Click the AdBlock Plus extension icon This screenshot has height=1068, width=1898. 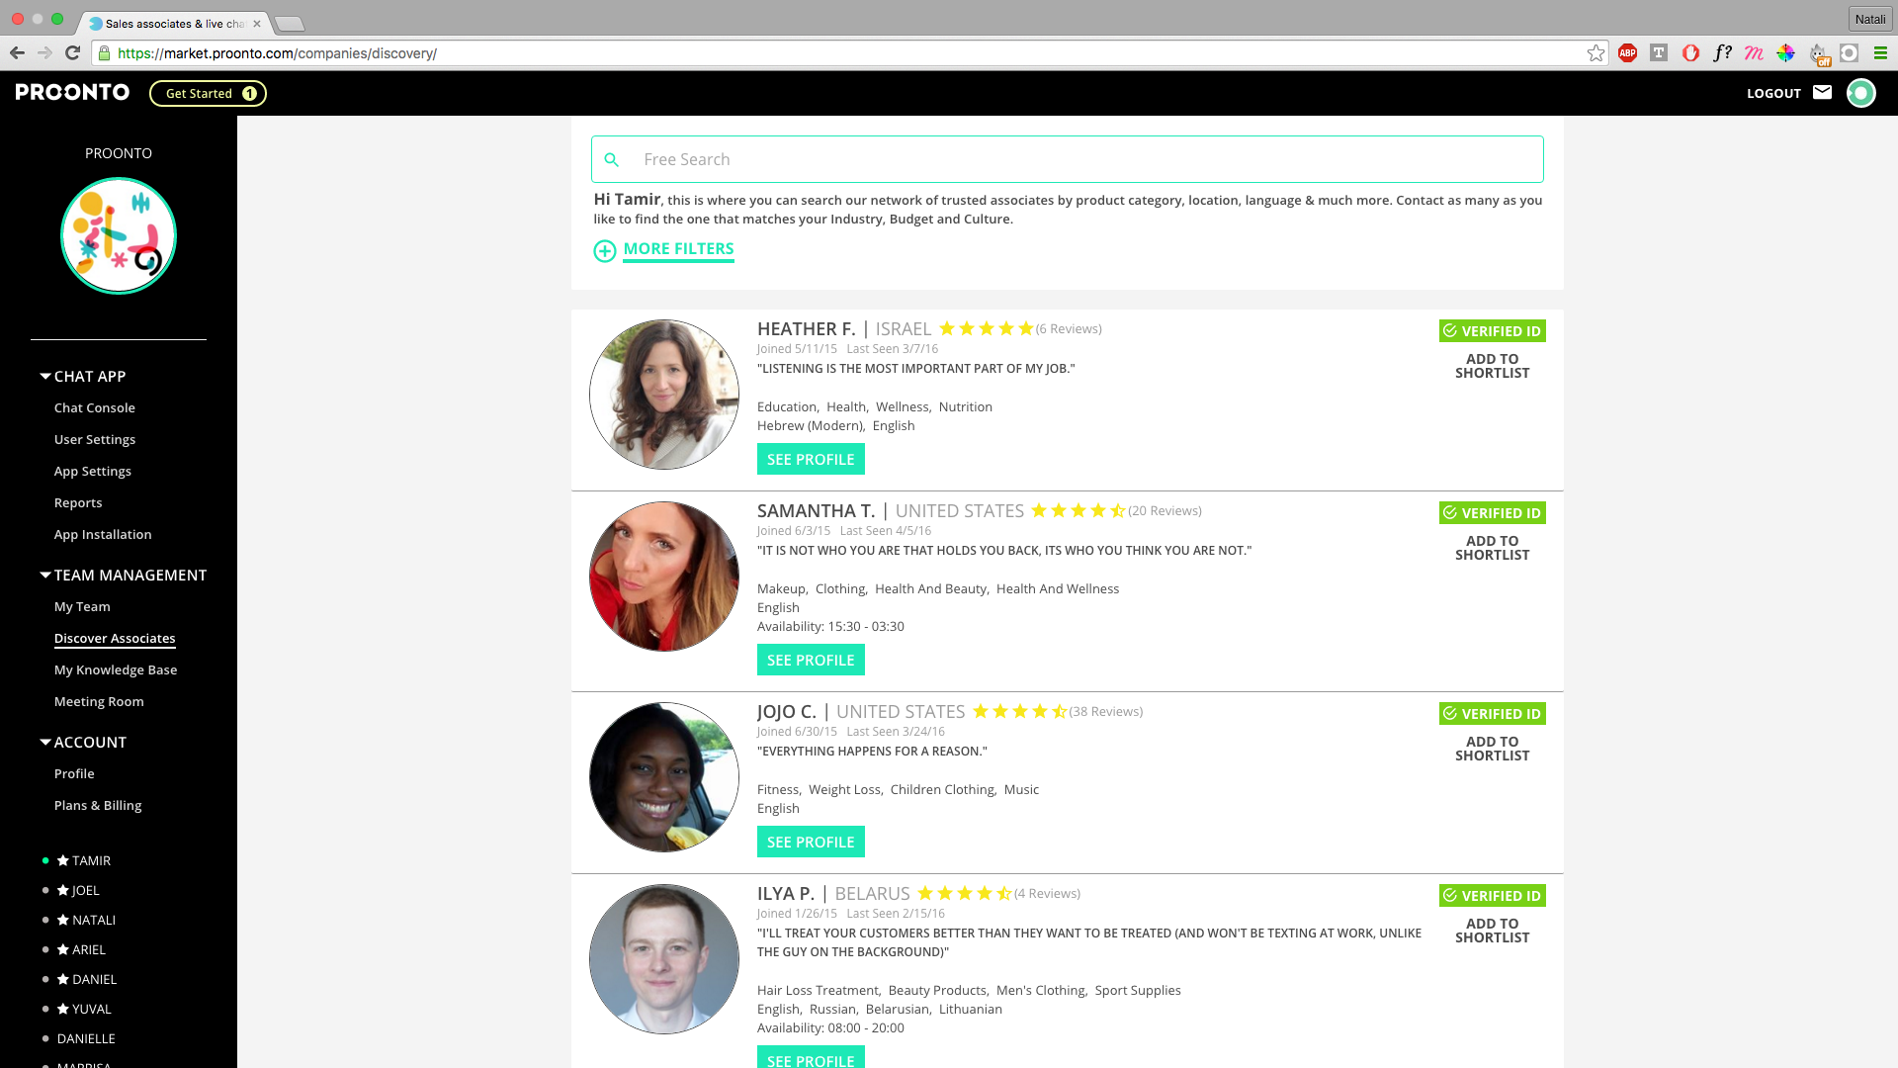tap(1627, 53)
